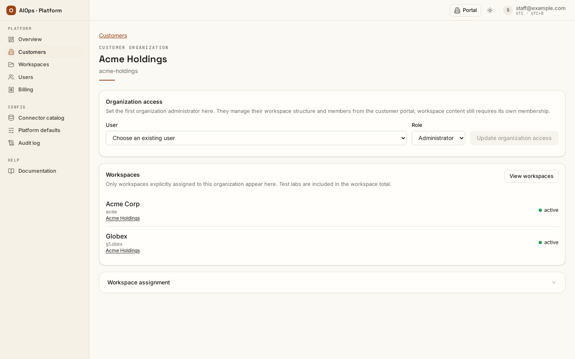Click the Documentation book icon
The image size is (575, 359).
(11, 171)
